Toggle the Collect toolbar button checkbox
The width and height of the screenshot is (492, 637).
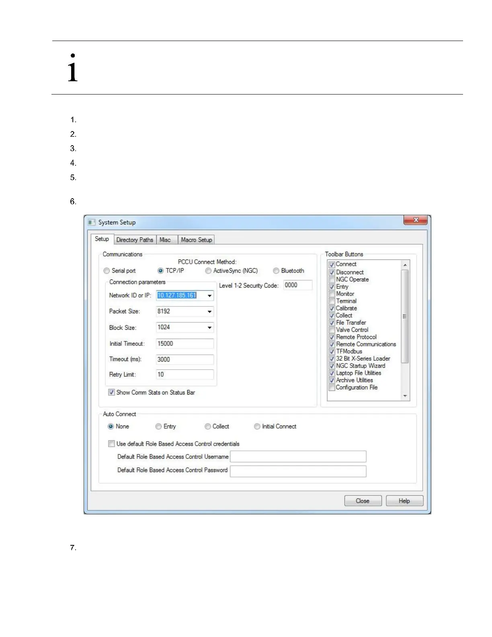coord(332,316)
